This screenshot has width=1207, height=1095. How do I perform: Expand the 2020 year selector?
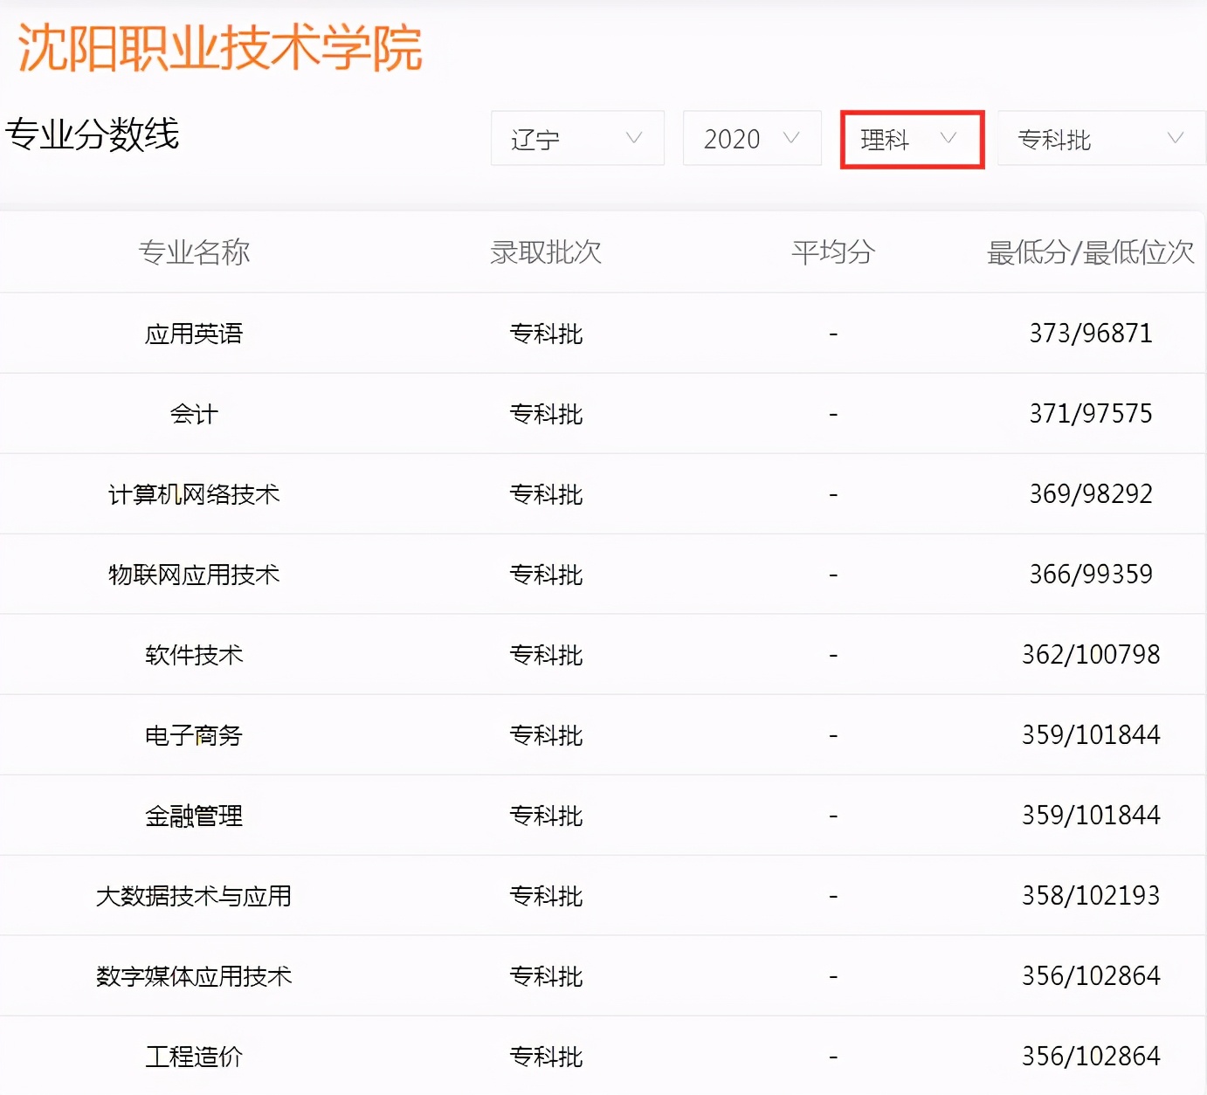pos(751,138)
